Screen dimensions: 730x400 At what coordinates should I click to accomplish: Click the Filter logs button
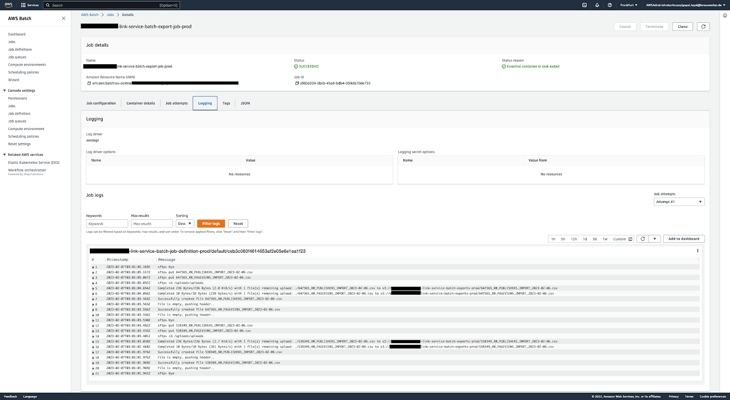(211, 223)
